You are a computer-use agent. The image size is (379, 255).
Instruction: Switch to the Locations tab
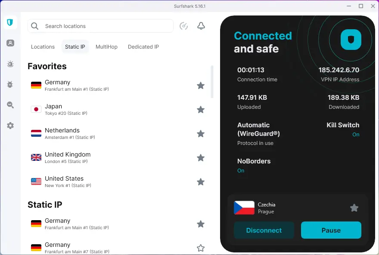click(x=43, y=47)
